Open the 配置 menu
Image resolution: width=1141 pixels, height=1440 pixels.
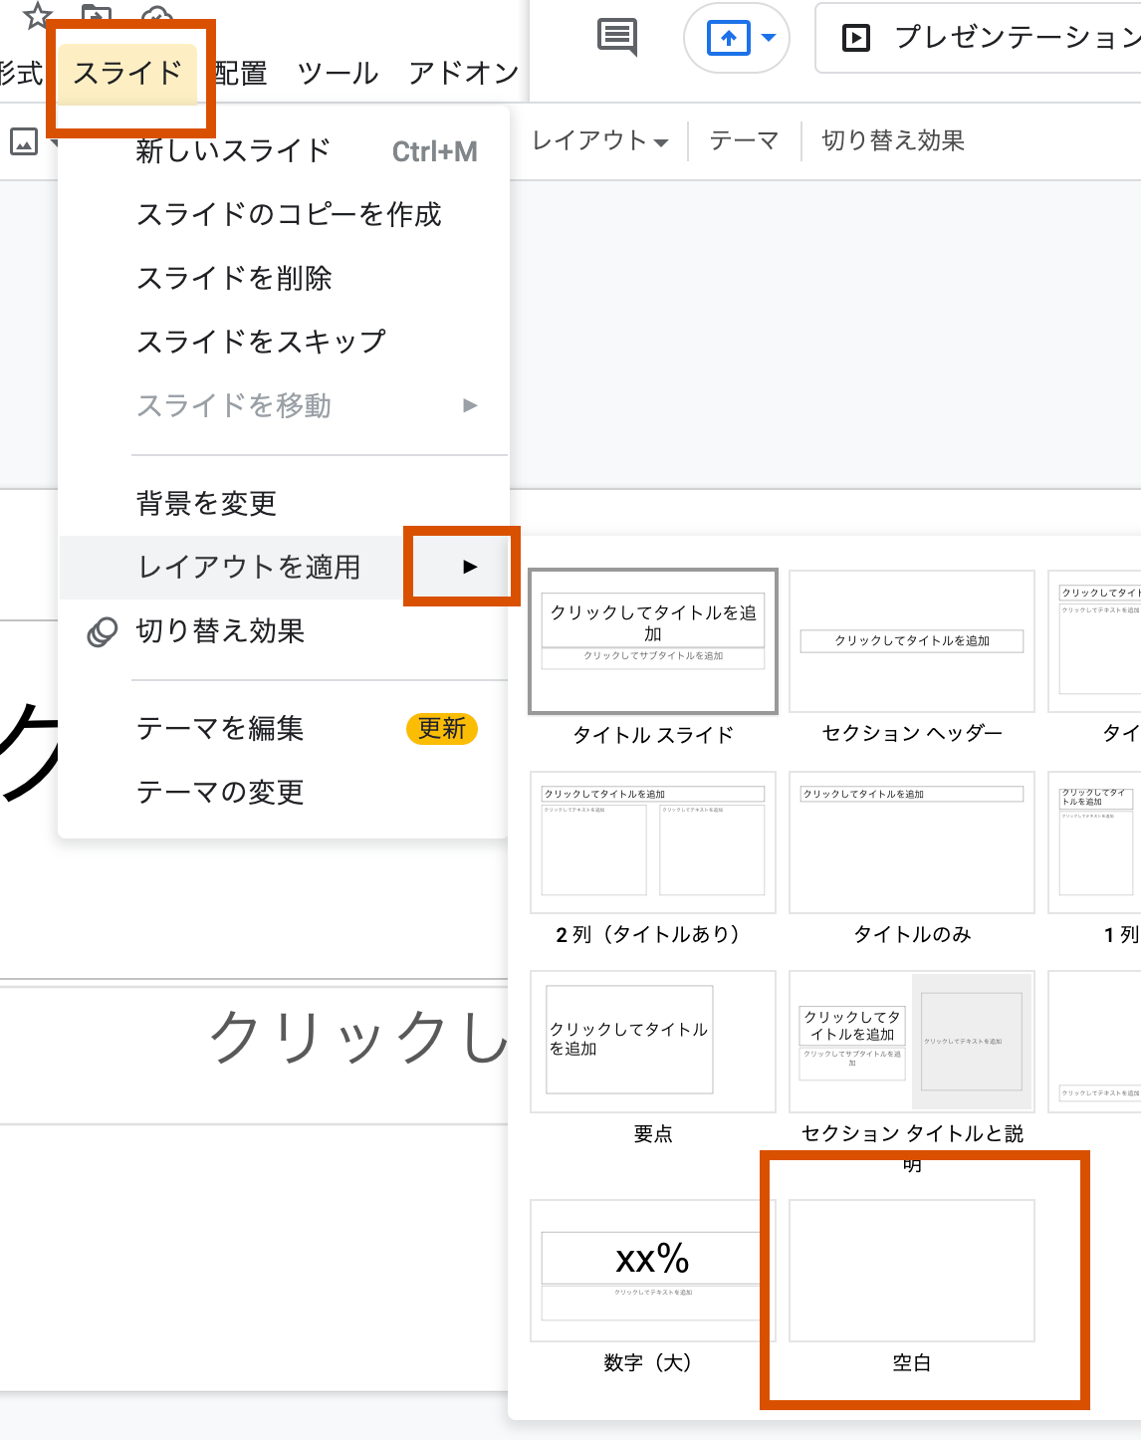point(240,73)
